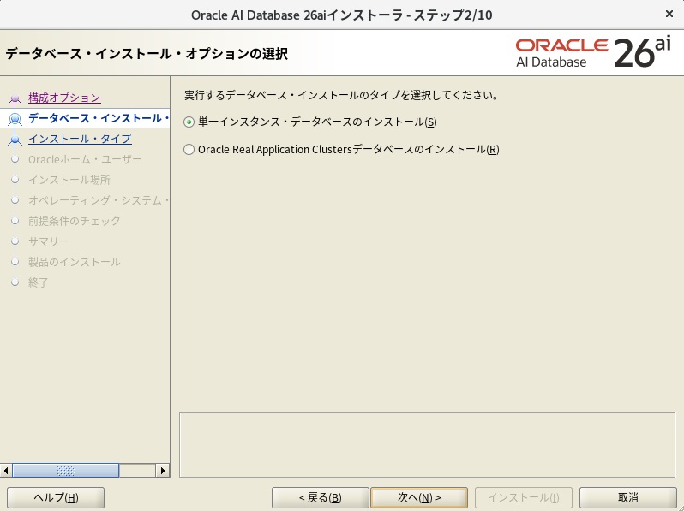684x511 pixels.
Task: Click the step circle icon beside Oracleホーム・ユーザー
Action: point(15,159)
